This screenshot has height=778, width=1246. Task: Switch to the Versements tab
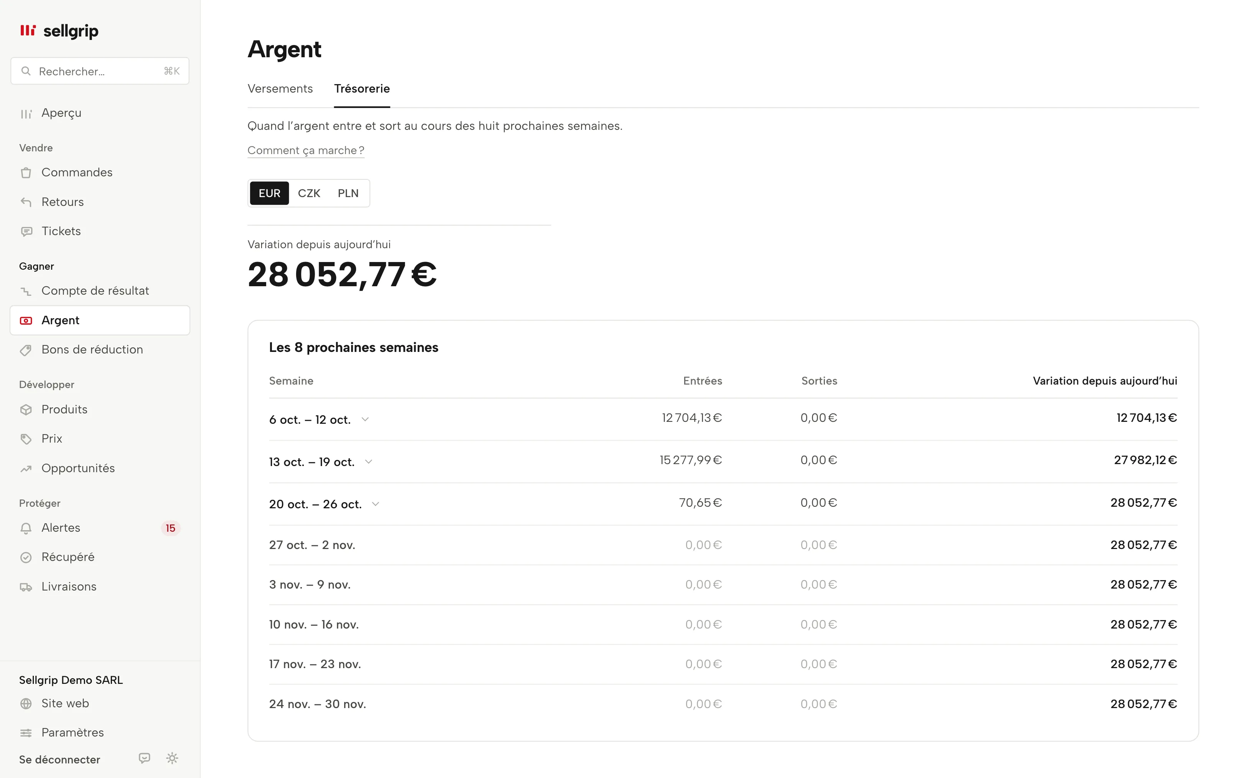[x=280, y=88]
